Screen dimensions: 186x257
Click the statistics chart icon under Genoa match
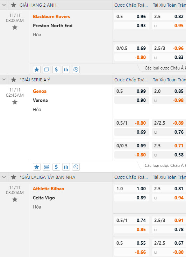(66, 167)
